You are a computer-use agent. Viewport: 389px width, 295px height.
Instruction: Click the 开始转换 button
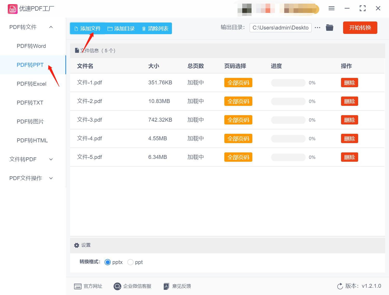pos(360,28)
